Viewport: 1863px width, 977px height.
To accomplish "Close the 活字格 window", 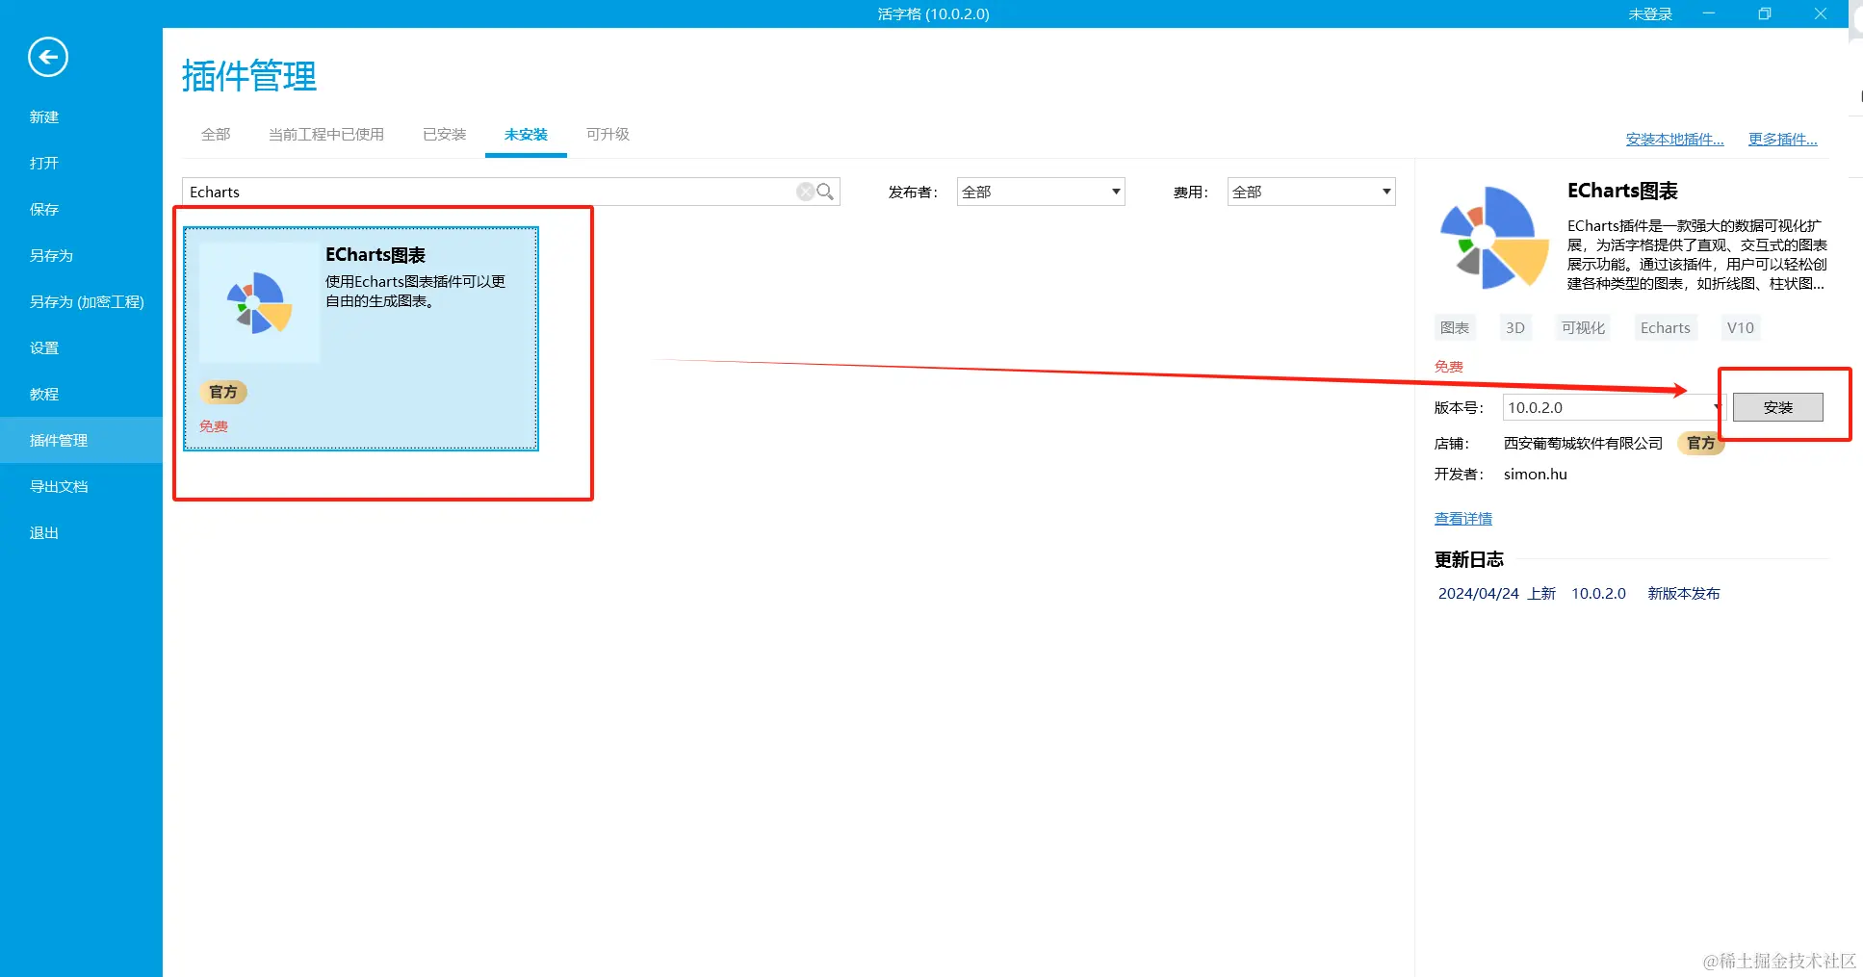I will [x=1821, y=13].
